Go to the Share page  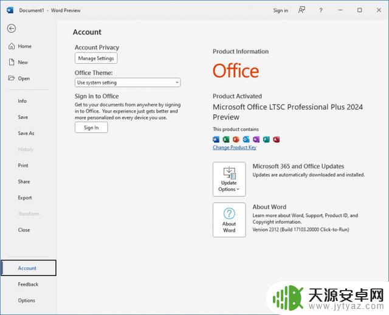pos(24,182)
